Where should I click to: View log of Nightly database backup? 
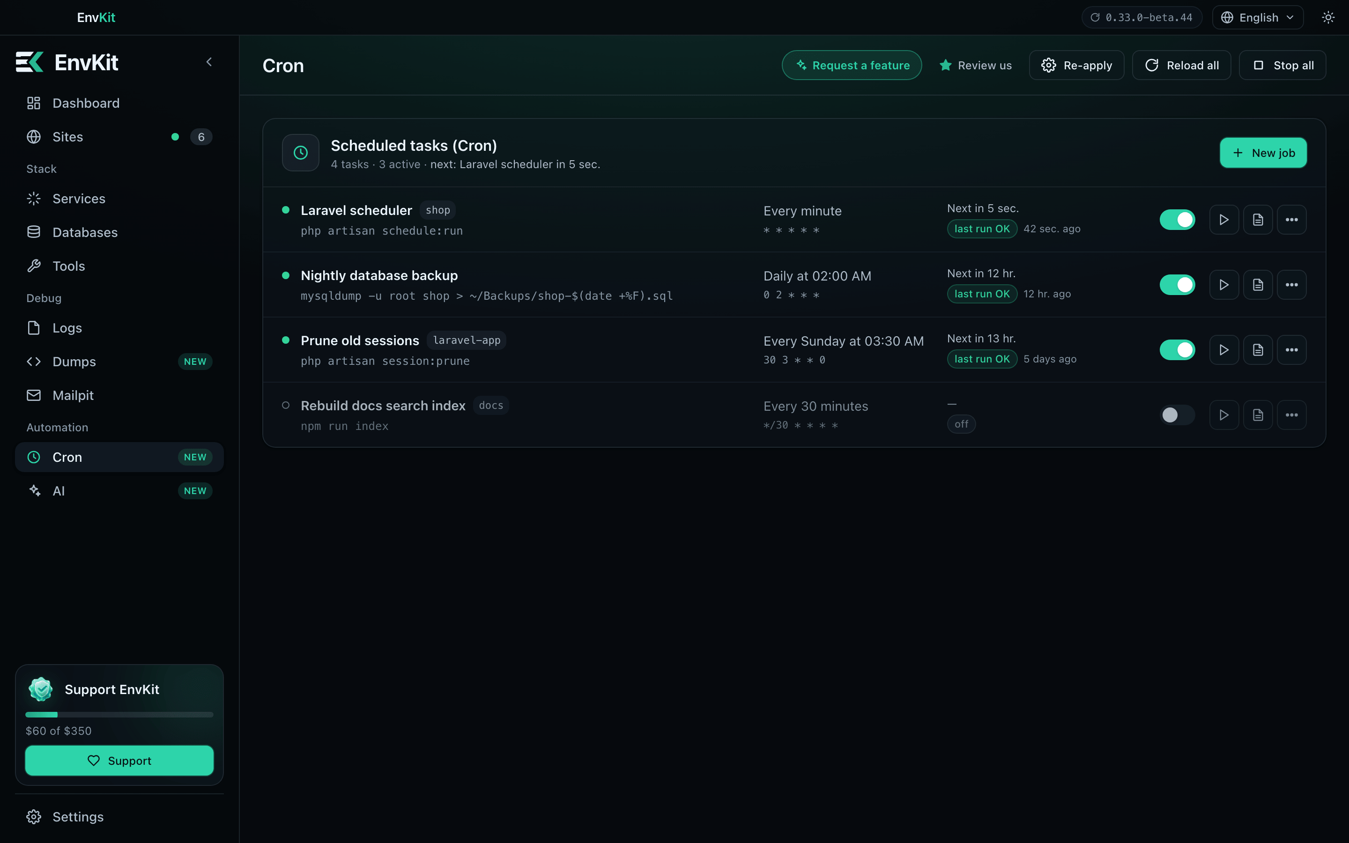(x=1258, y=285)
